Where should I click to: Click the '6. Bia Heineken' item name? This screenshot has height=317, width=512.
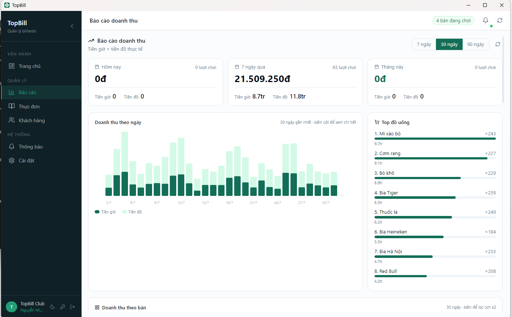click(391, 232)
